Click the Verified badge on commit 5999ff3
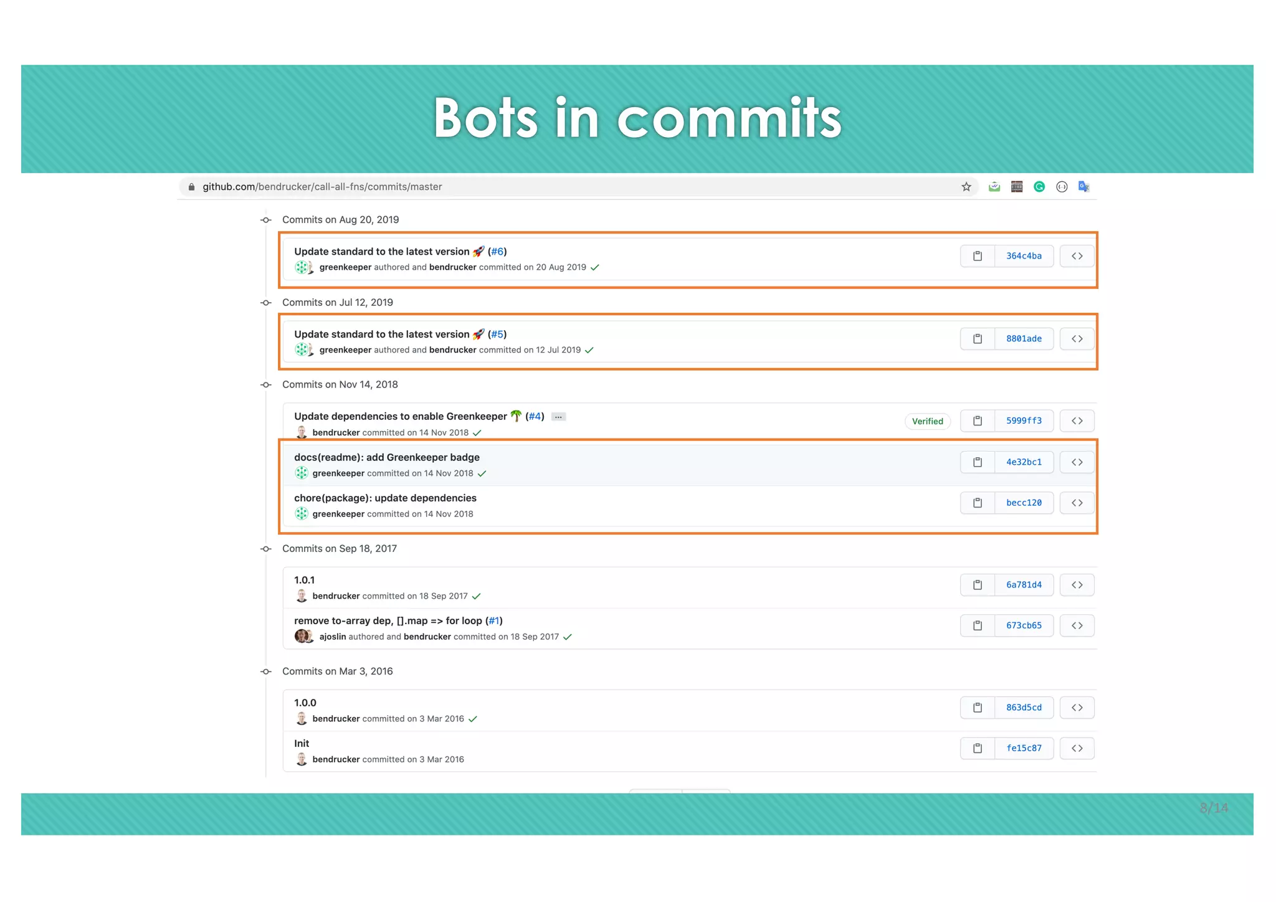Image resolution: width=1276 pixels, height=902 pixels. coord(927,421)
